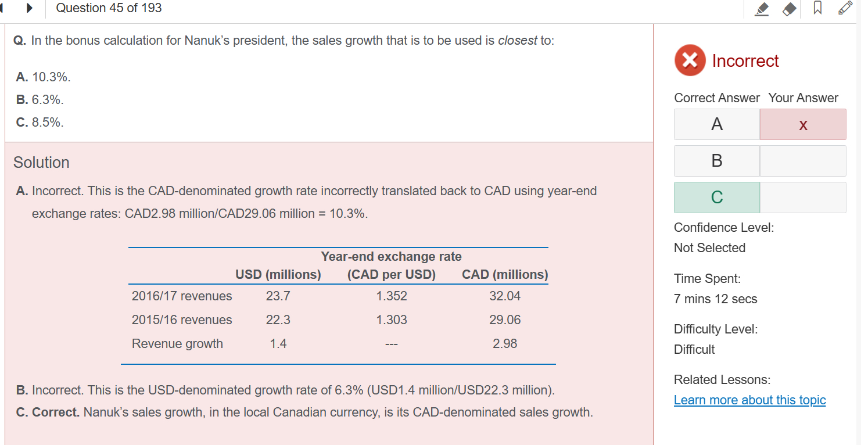Image resolution: width=861 pixels, height=445 pixels.
Task: Click the Your Answer cell for B
Action: coord(802,161)
